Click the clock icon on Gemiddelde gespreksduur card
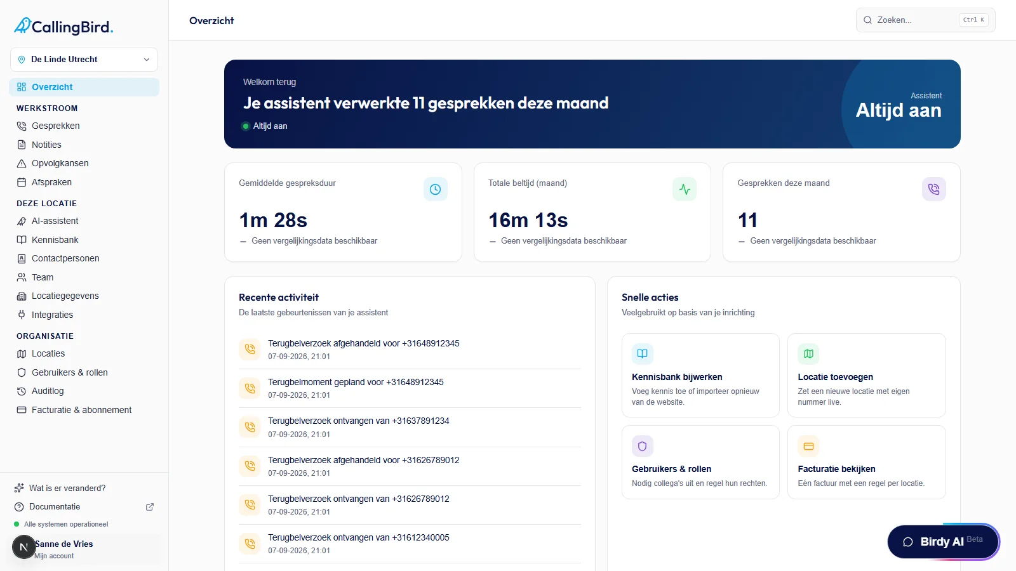This screenshot has height=571, width=1016. (436, 189)
